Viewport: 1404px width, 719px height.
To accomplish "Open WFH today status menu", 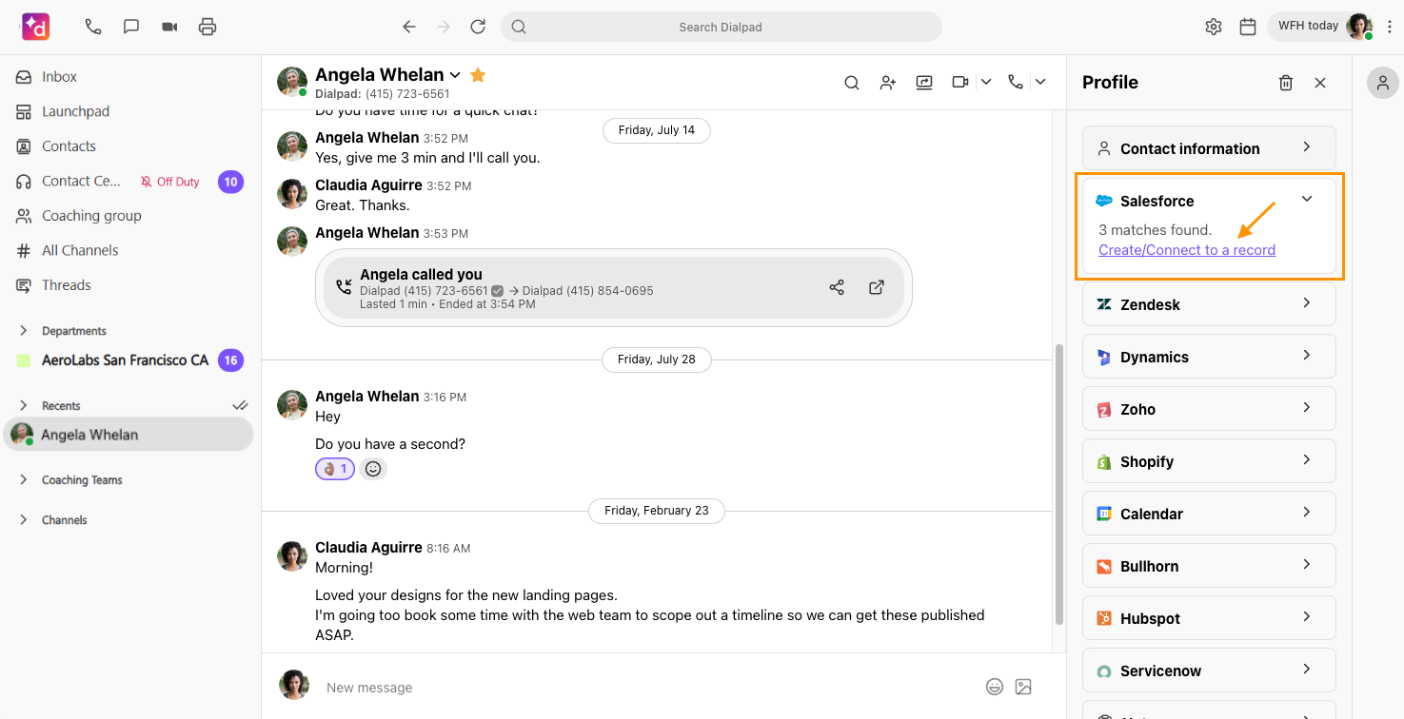I will [1320, 27].
